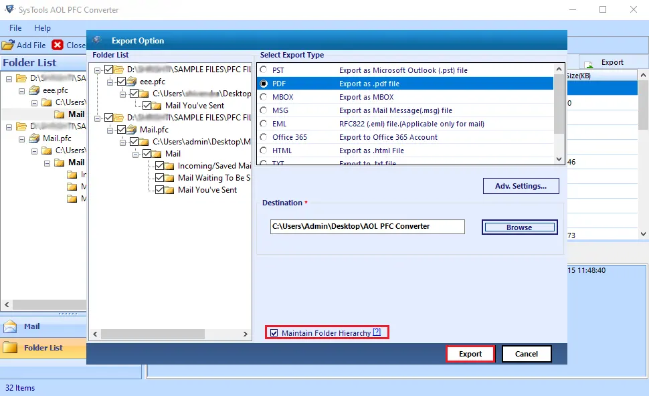
Task: Select the MBOX export radio button
Action: tap(264, 97)
